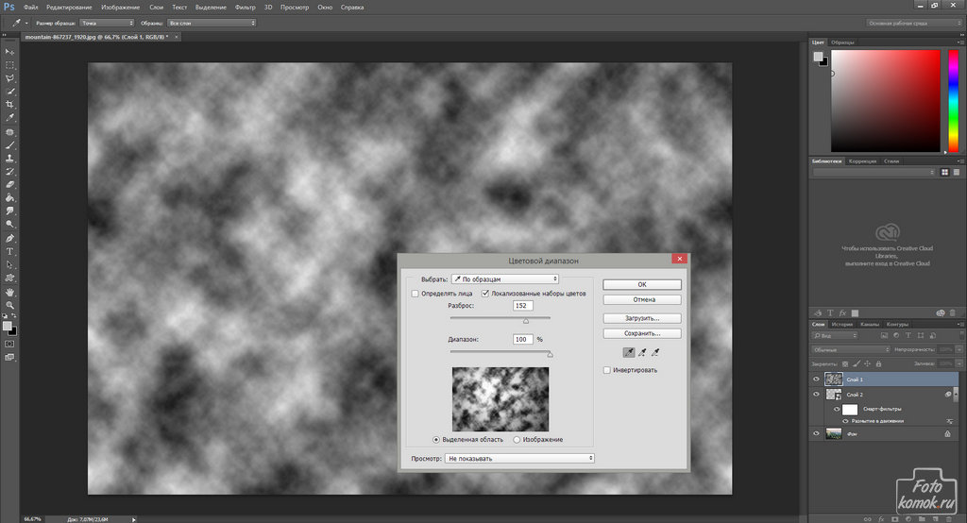Click the lock icon on Фон layer

[947, 434]
